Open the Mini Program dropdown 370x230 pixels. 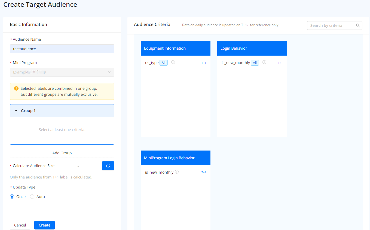click(62, 72)
